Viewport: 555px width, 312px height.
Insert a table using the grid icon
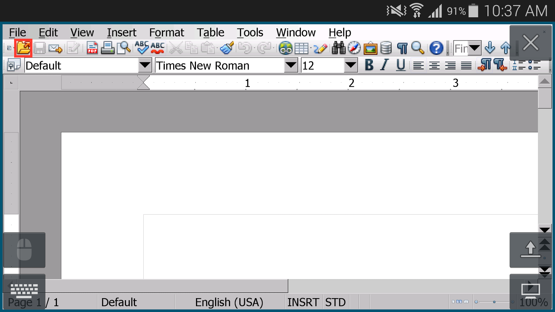(301, 48)
